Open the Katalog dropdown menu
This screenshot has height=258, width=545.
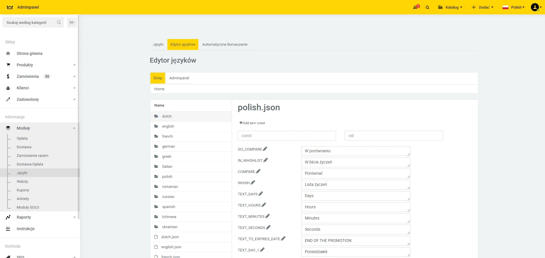pos(450,7)
